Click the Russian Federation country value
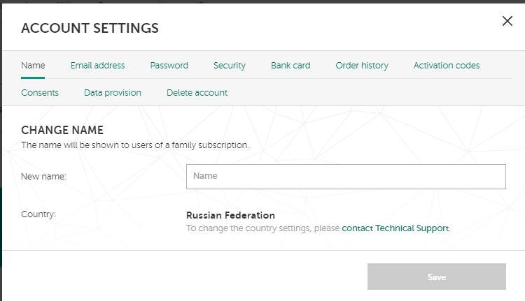The image size is (525, 301). 230,215
